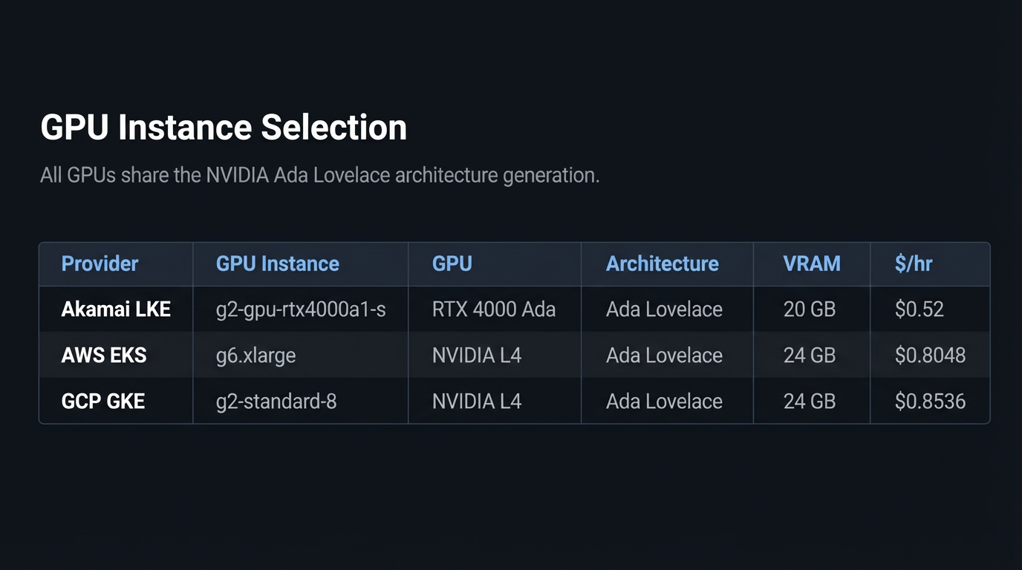The image size is (1022, 570).
Task: Click the 20 GB VRAM cell
Action: (809, 309)
